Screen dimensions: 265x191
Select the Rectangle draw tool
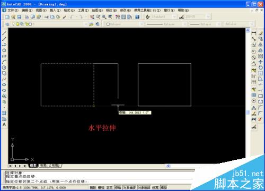4,56
